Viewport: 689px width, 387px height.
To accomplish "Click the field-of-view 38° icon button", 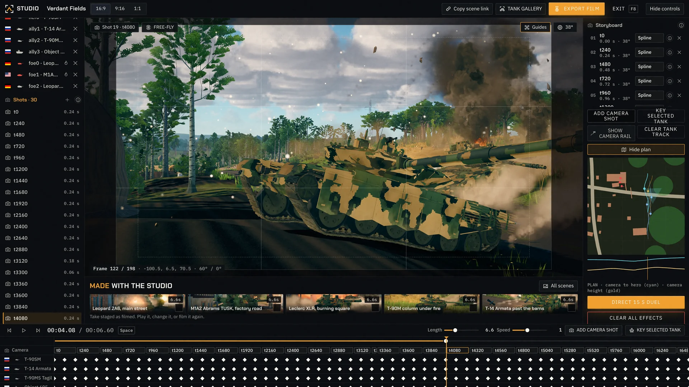I will [565, 27].
